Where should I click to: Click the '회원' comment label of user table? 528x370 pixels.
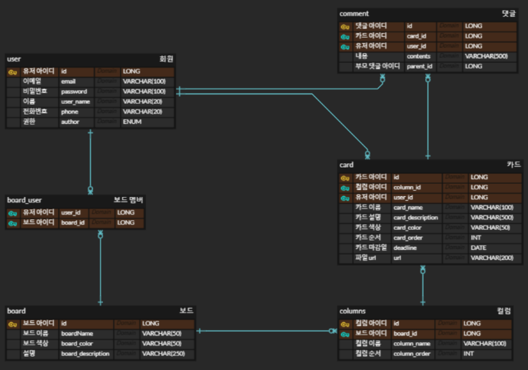(x=166, y=59)
